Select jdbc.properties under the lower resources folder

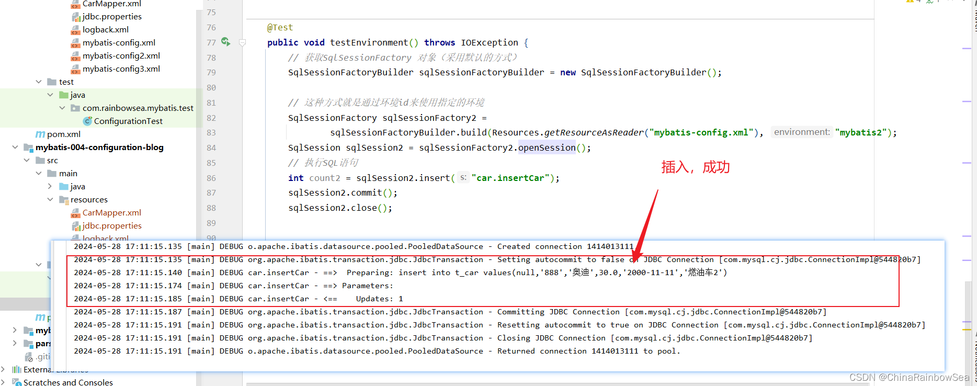pos(112,226)
